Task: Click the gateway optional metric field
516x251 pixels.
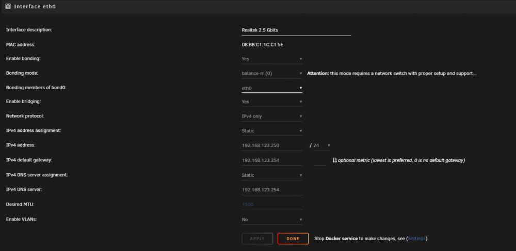Action: point(319,160)
